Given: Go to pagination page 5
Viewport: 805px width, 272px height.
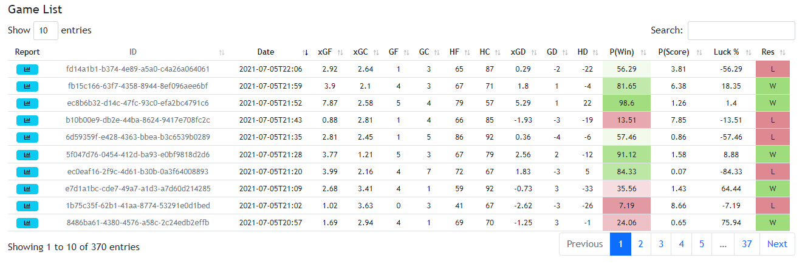Looking at the screenshot, I should click(702, 244).
